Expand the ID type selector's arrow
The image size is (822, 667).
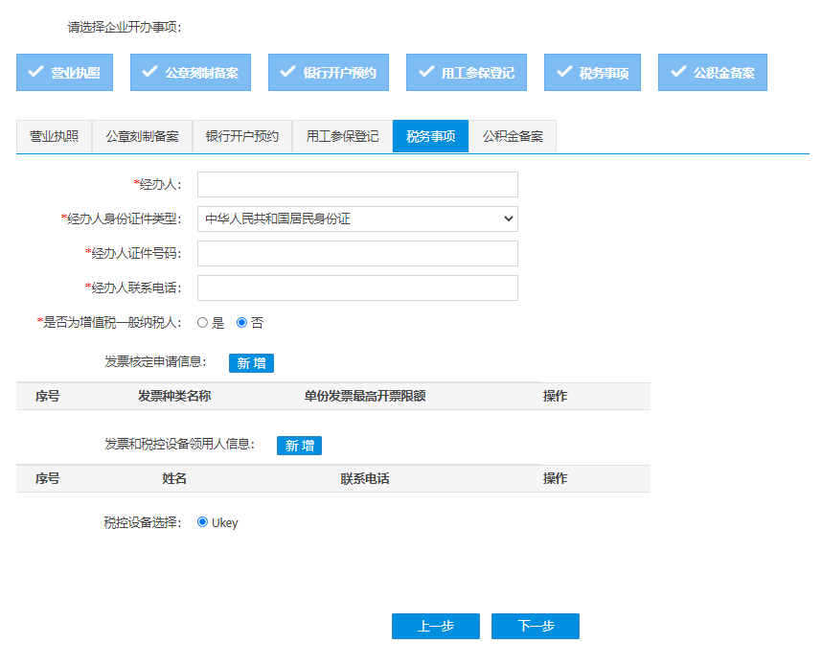[x=509, y=218]
